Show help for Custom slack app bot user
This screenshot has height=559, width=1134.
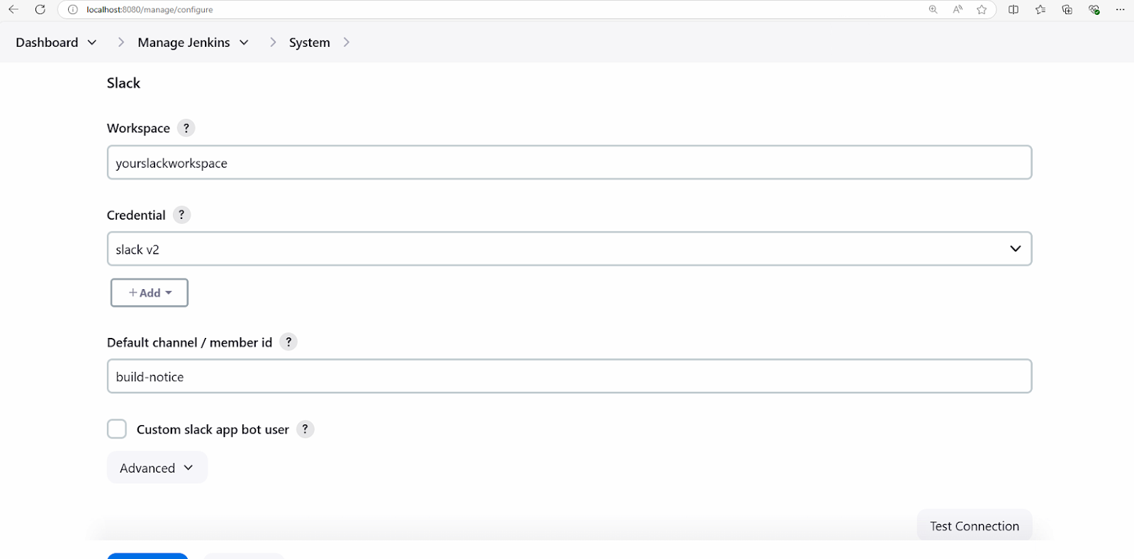[x=305, y=429]
